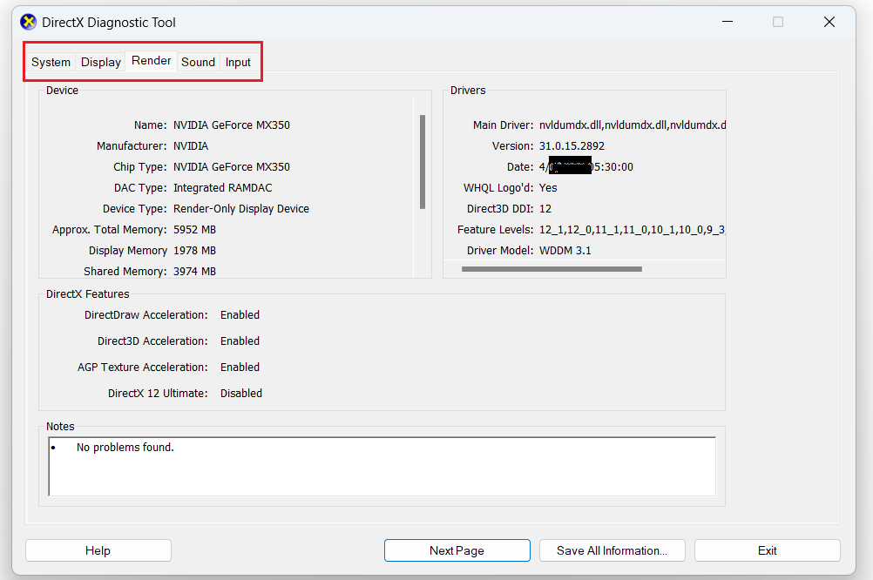Image resolution: width=873 pixels, height=580 pixels.
Task: Open the Sound tab
Action: pyautogui.click(x=198, y=62)
